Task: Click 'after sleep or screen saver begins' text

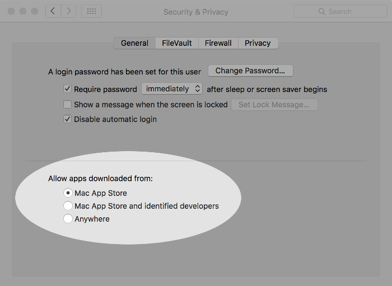Action: tap(267, 89)
